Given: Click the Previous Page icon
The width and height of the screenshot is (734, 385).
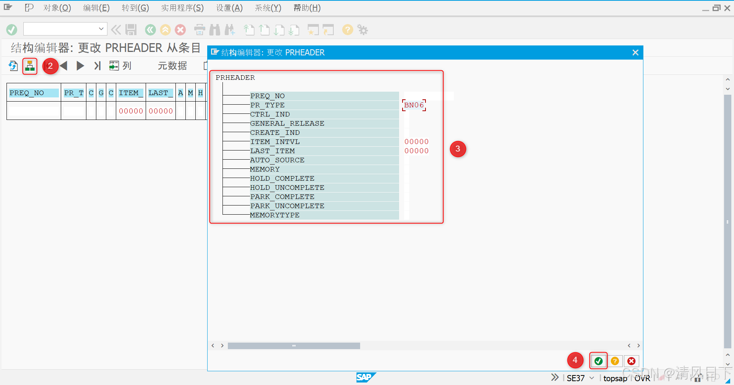Looking at the screenshot, I should click(x=264, y=29).
